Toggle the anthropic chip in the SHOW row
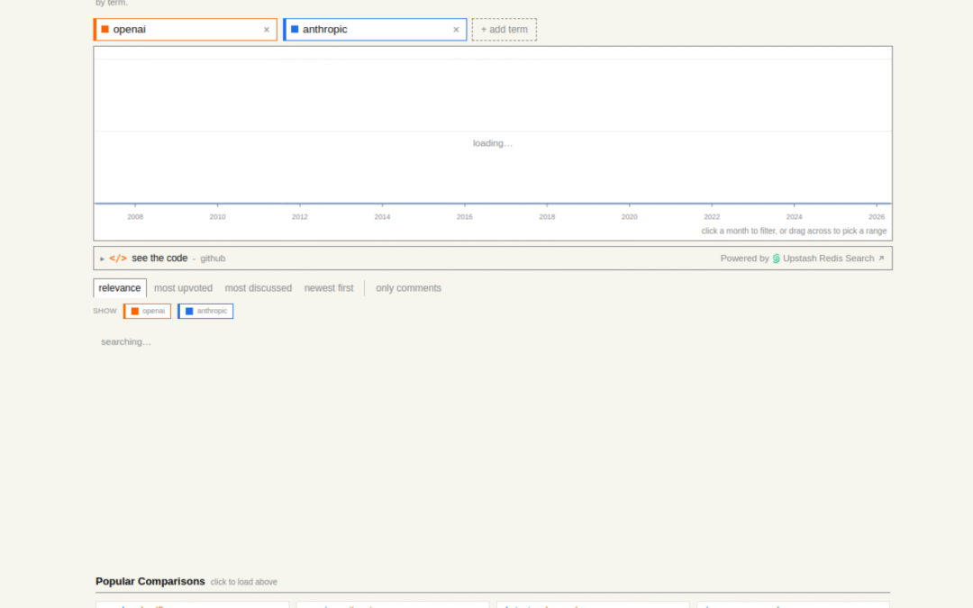 pos(205,311)
